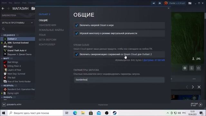Click БИБЛИОТЕКА home label

[x=9, y=15]
